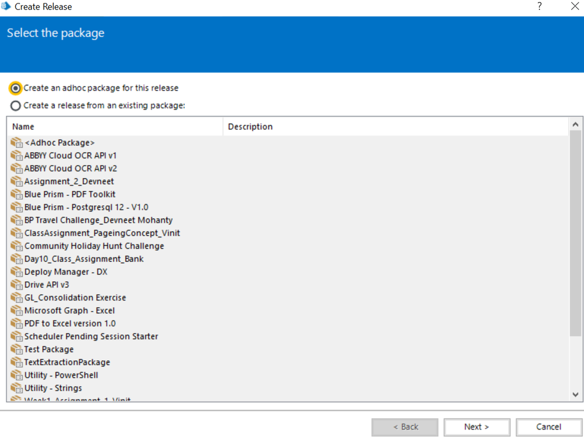Click the icon beside ClassAssignment_PageingConcept_Vinit
Image resolution: width=584 pixels, height=442 pixels.
point(17,233)
